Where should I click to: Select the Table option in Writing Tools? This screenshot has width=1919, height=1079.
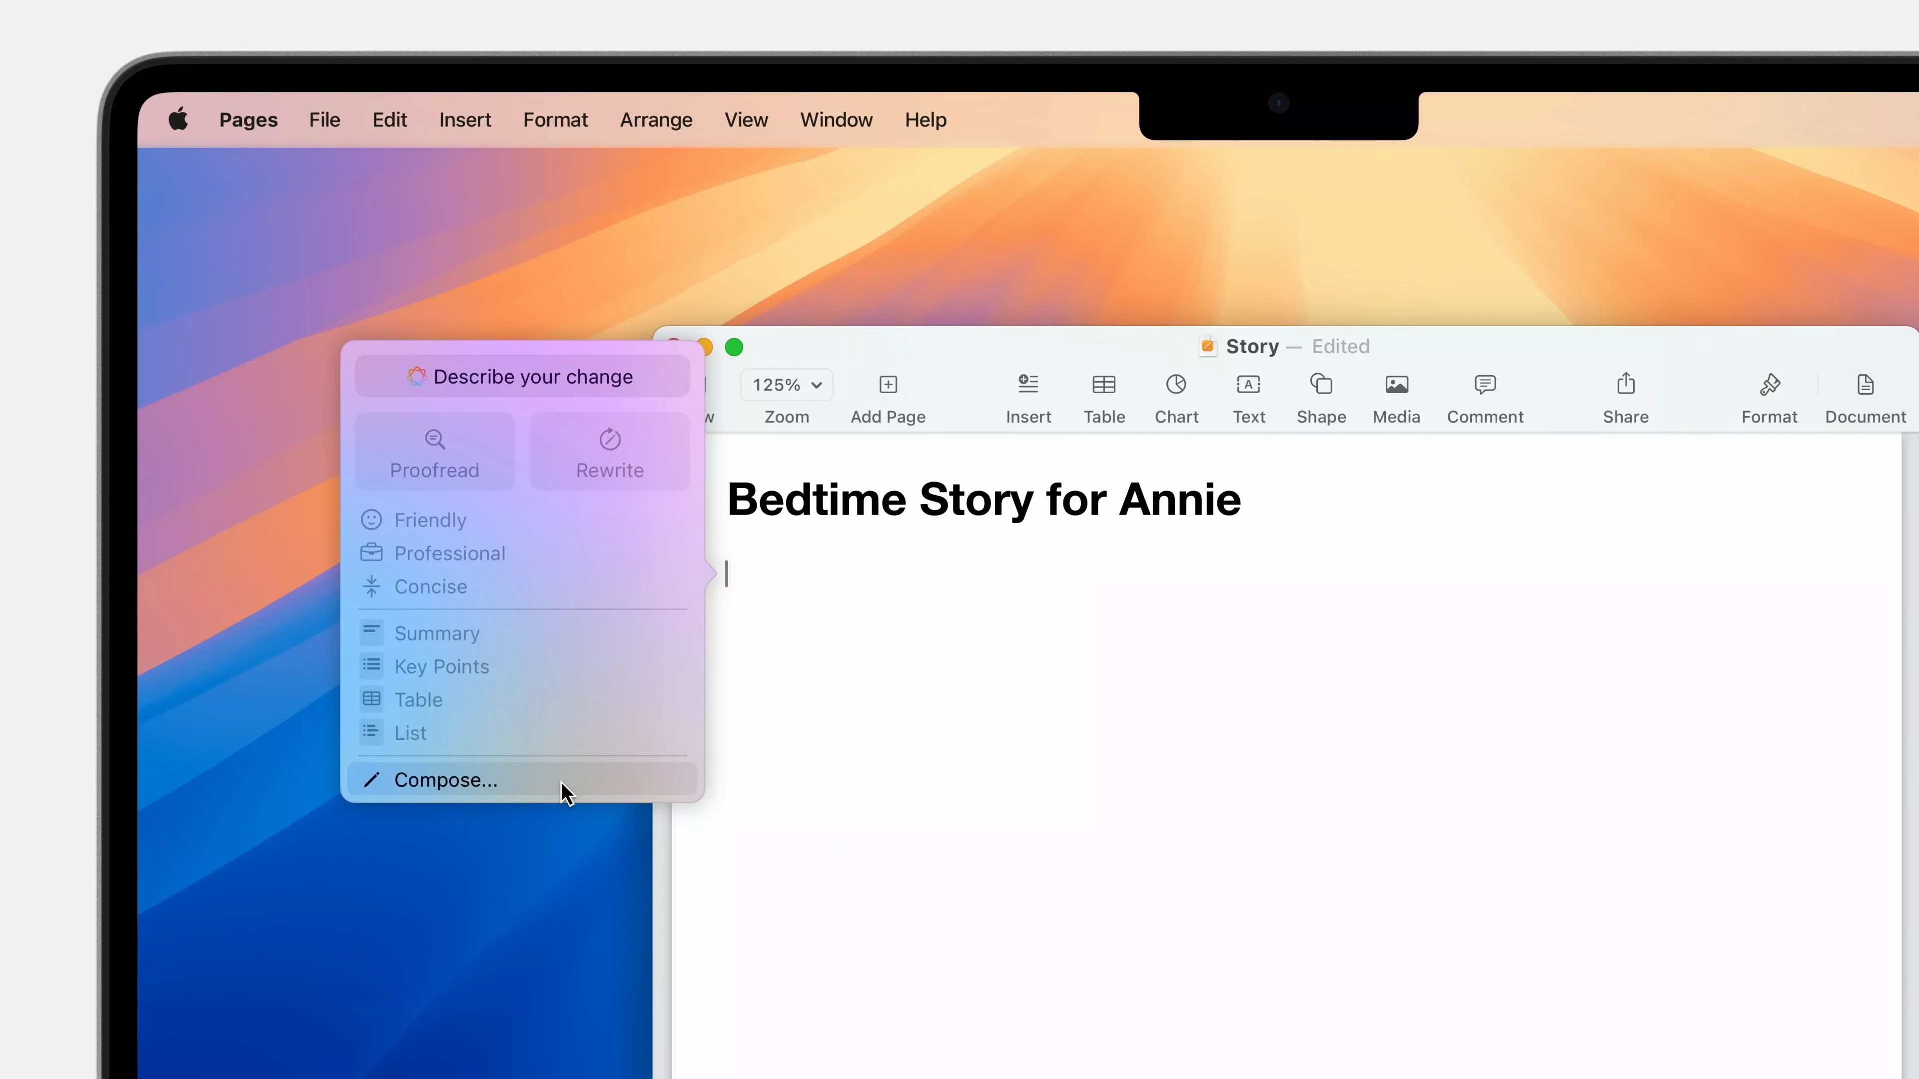[x=522, y=700]
